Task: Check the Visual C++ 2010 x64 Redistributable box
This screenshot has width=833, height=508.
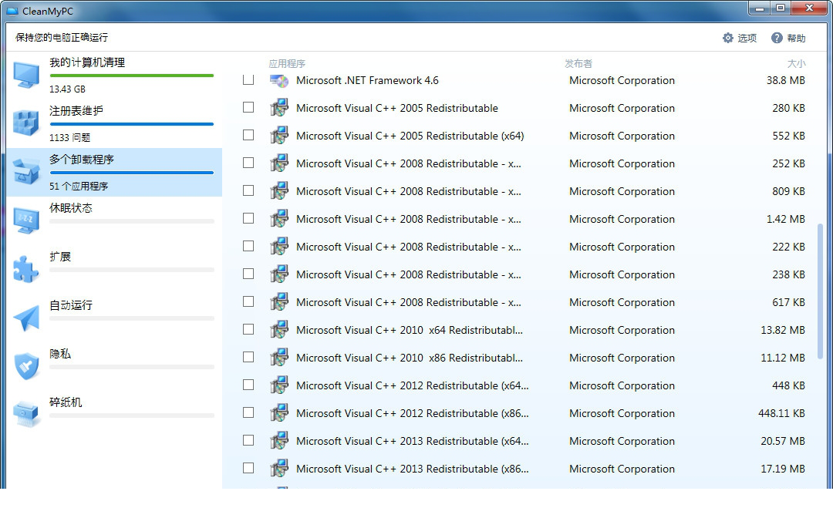Action: coord(248,329)
